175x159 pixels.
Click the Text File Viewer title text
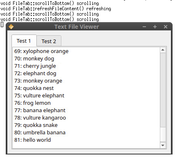coord(77,27)
